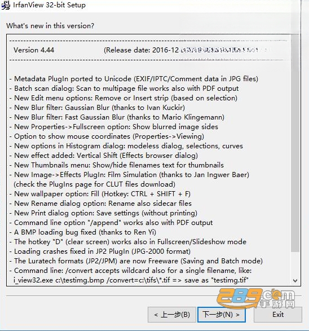This screenshot has width=309, height=331.
Task: Click the Batch scan dialog changelog line
Action: (x=124, y=89)
